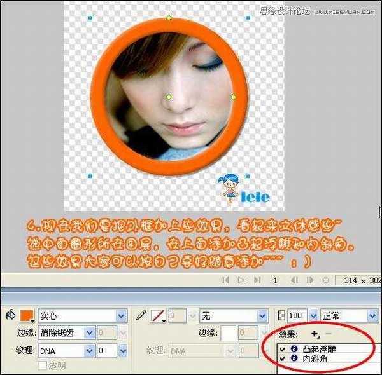Disable the 凸起浮雕 effect checkmark

click(283, 349)
